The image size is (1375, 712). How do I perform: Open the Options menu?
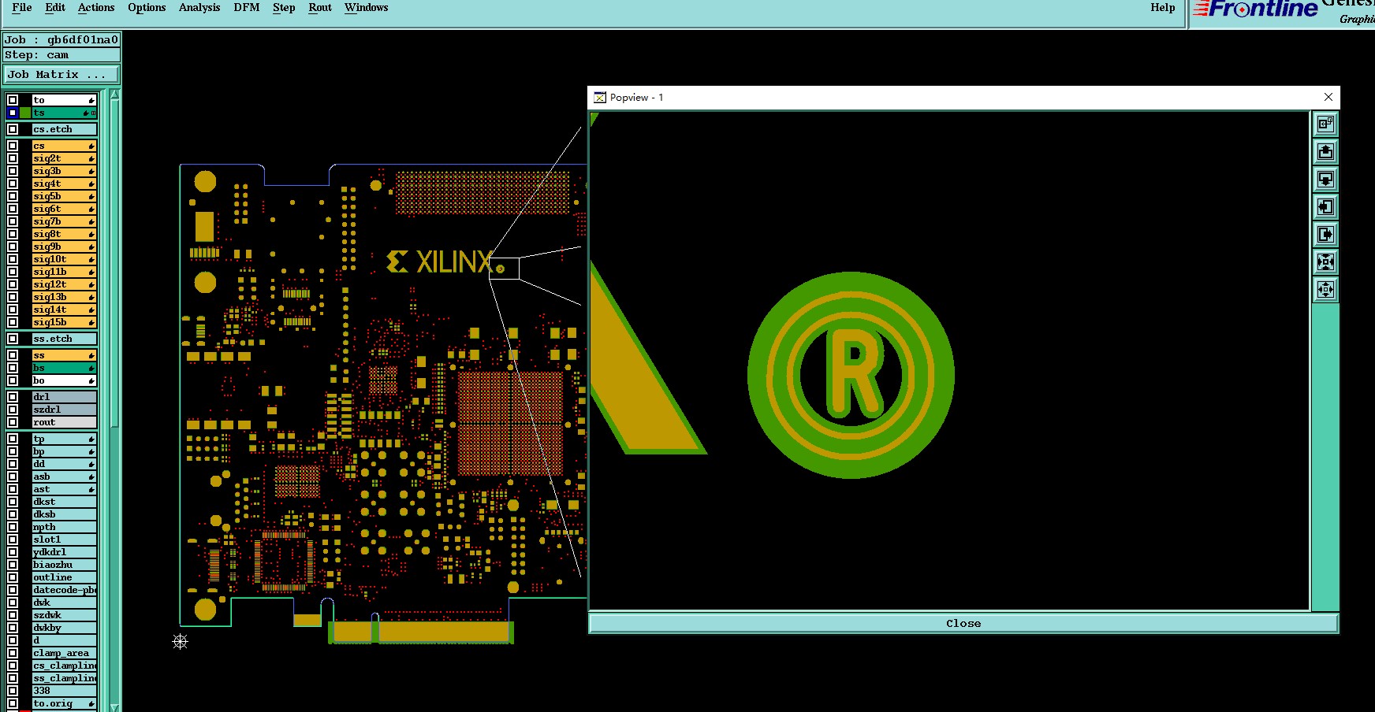tap(147, 8)
